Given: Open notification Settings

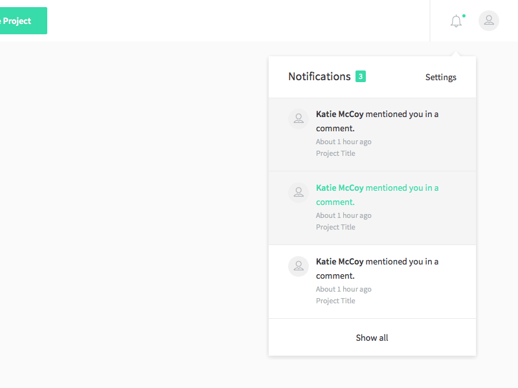Looking at the screenshot, I should coord(440,78).
